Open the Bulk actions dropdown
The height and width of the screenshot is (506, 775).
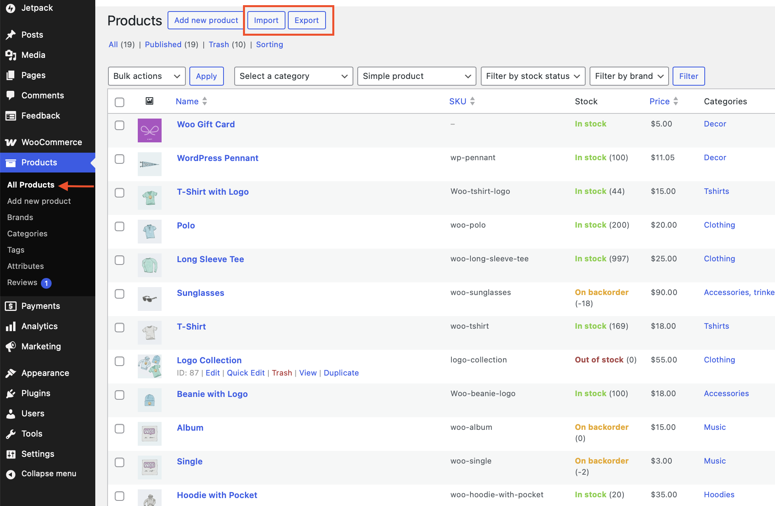(x=147, y=76)
